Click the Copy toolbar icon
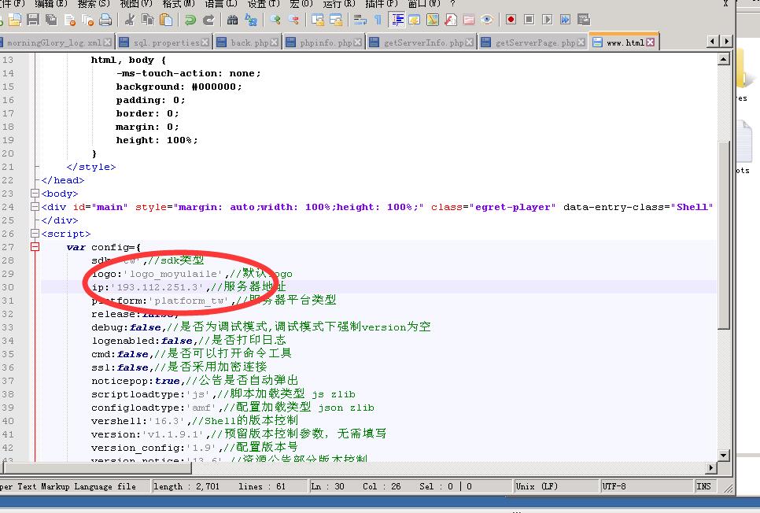 148,20
